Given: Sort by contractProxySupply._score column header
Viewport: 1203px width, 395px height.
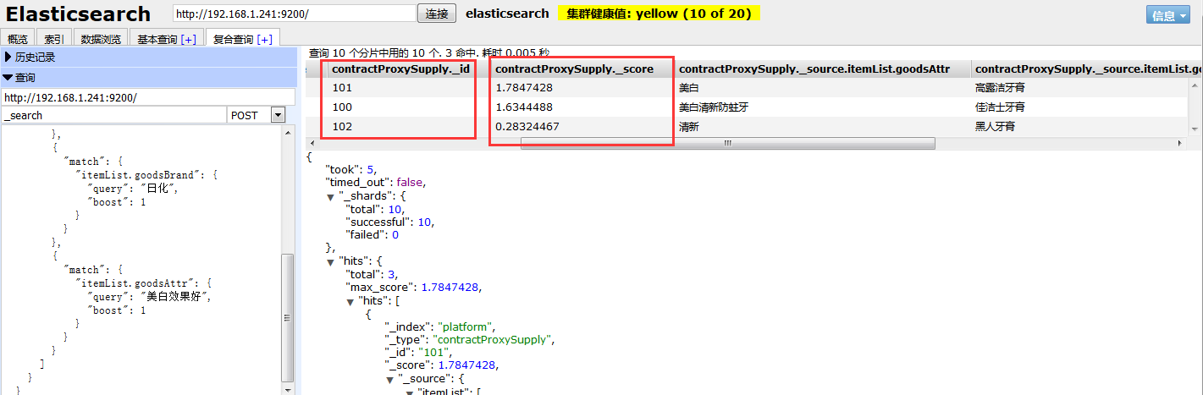Looking at the screenshot, I should (575, 69).
